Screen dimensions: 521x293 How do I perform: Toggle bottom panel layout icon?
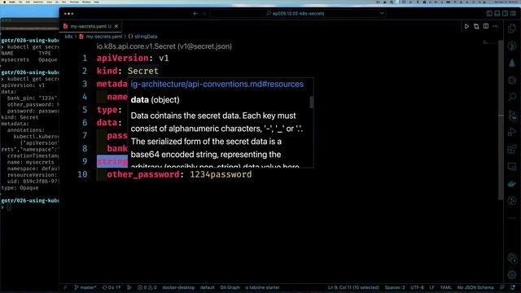[x=497, y=14]
